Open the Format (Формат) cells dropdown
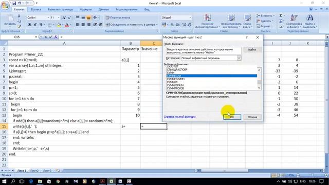Screen dimensions: 329x185 pyautogui.click(x=264, y=26)
